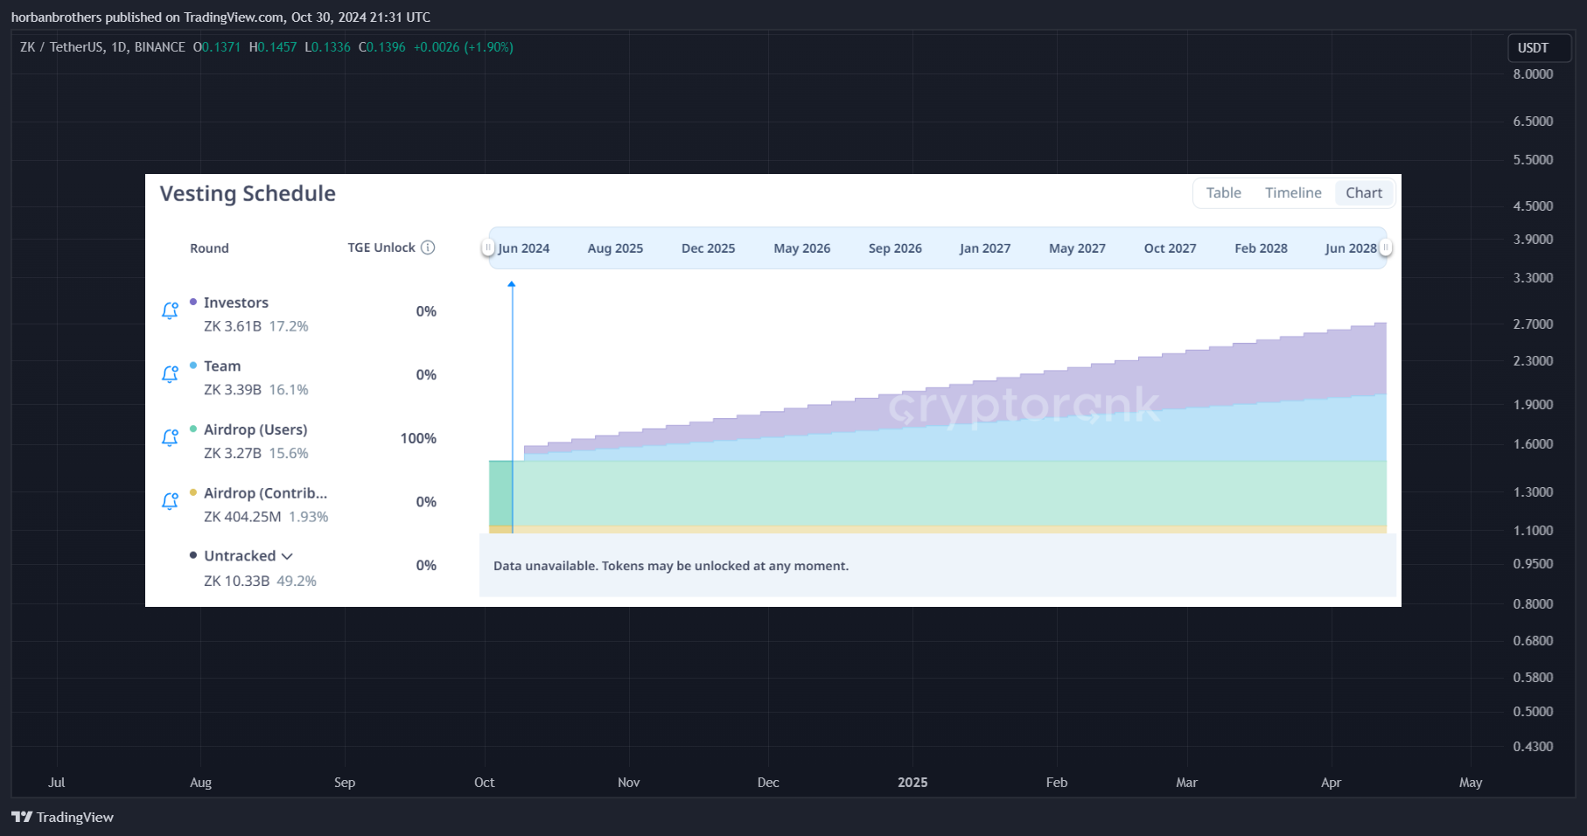This screenshot has height=836, width=1587.
Task: Click the green Airdrop (Users) legend dot
Action: [x=193, y=429]
